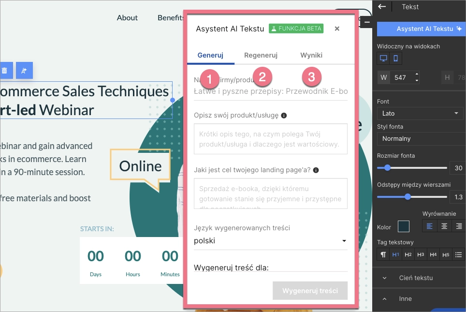Select right text alignment
This screenshot has height=312, width=466.
457,226
